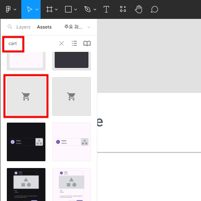Open Figma menu dropdown chevron

pyautogui.click(x=15, y=10)
